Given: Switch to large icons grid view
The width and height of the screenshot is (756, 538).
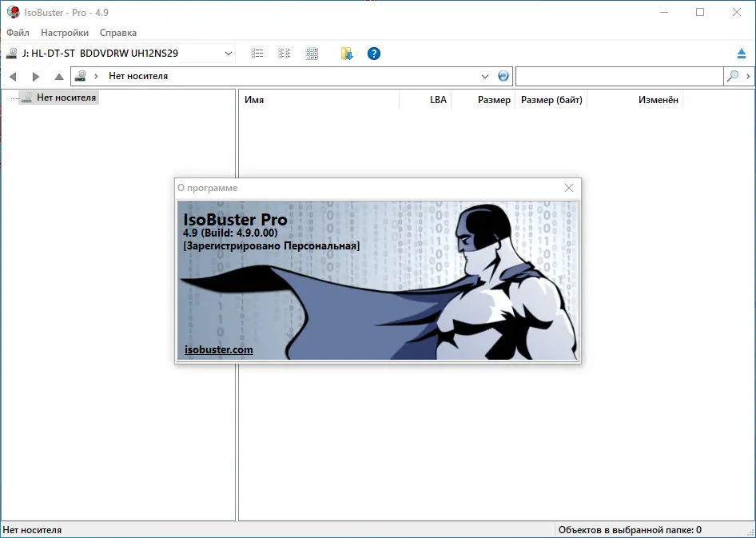Looking at the screenshot, I should pos(312,54).
